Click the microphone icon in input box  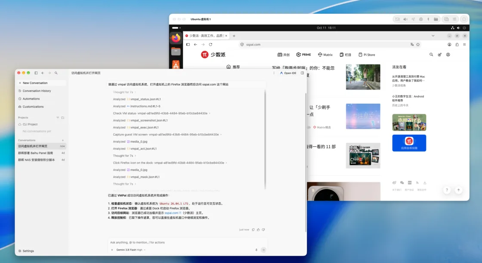256,250
